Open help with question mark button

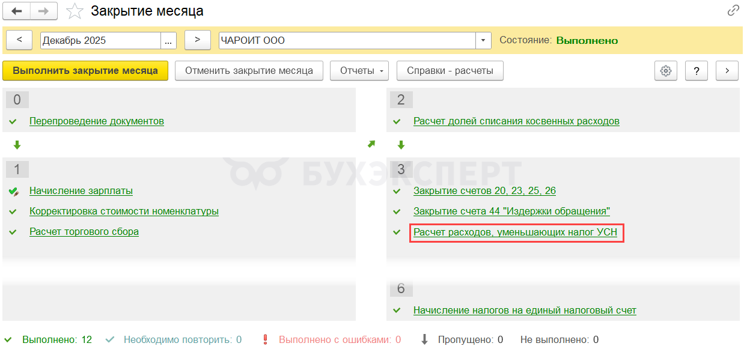click(696, 71)
